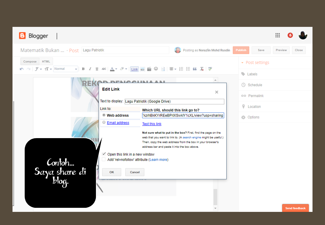Apply strikethrough formatting

104,69
